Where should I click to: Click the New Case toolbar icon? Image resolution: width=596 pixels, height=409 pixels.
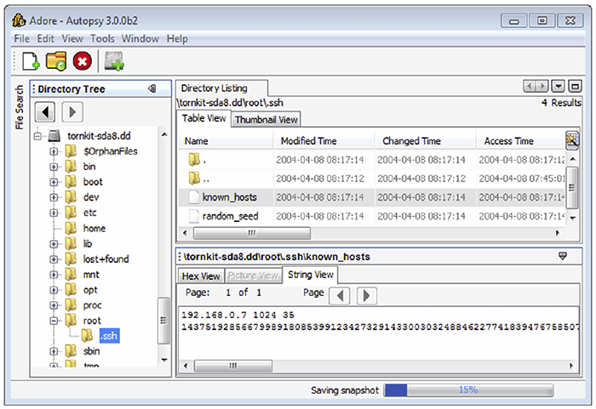[x=31, y=60]
